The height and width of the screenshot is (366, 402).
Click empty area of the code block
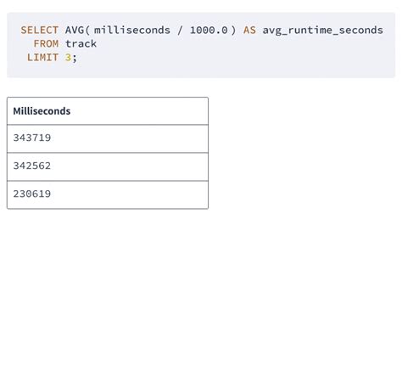click(x=240, y=58)
